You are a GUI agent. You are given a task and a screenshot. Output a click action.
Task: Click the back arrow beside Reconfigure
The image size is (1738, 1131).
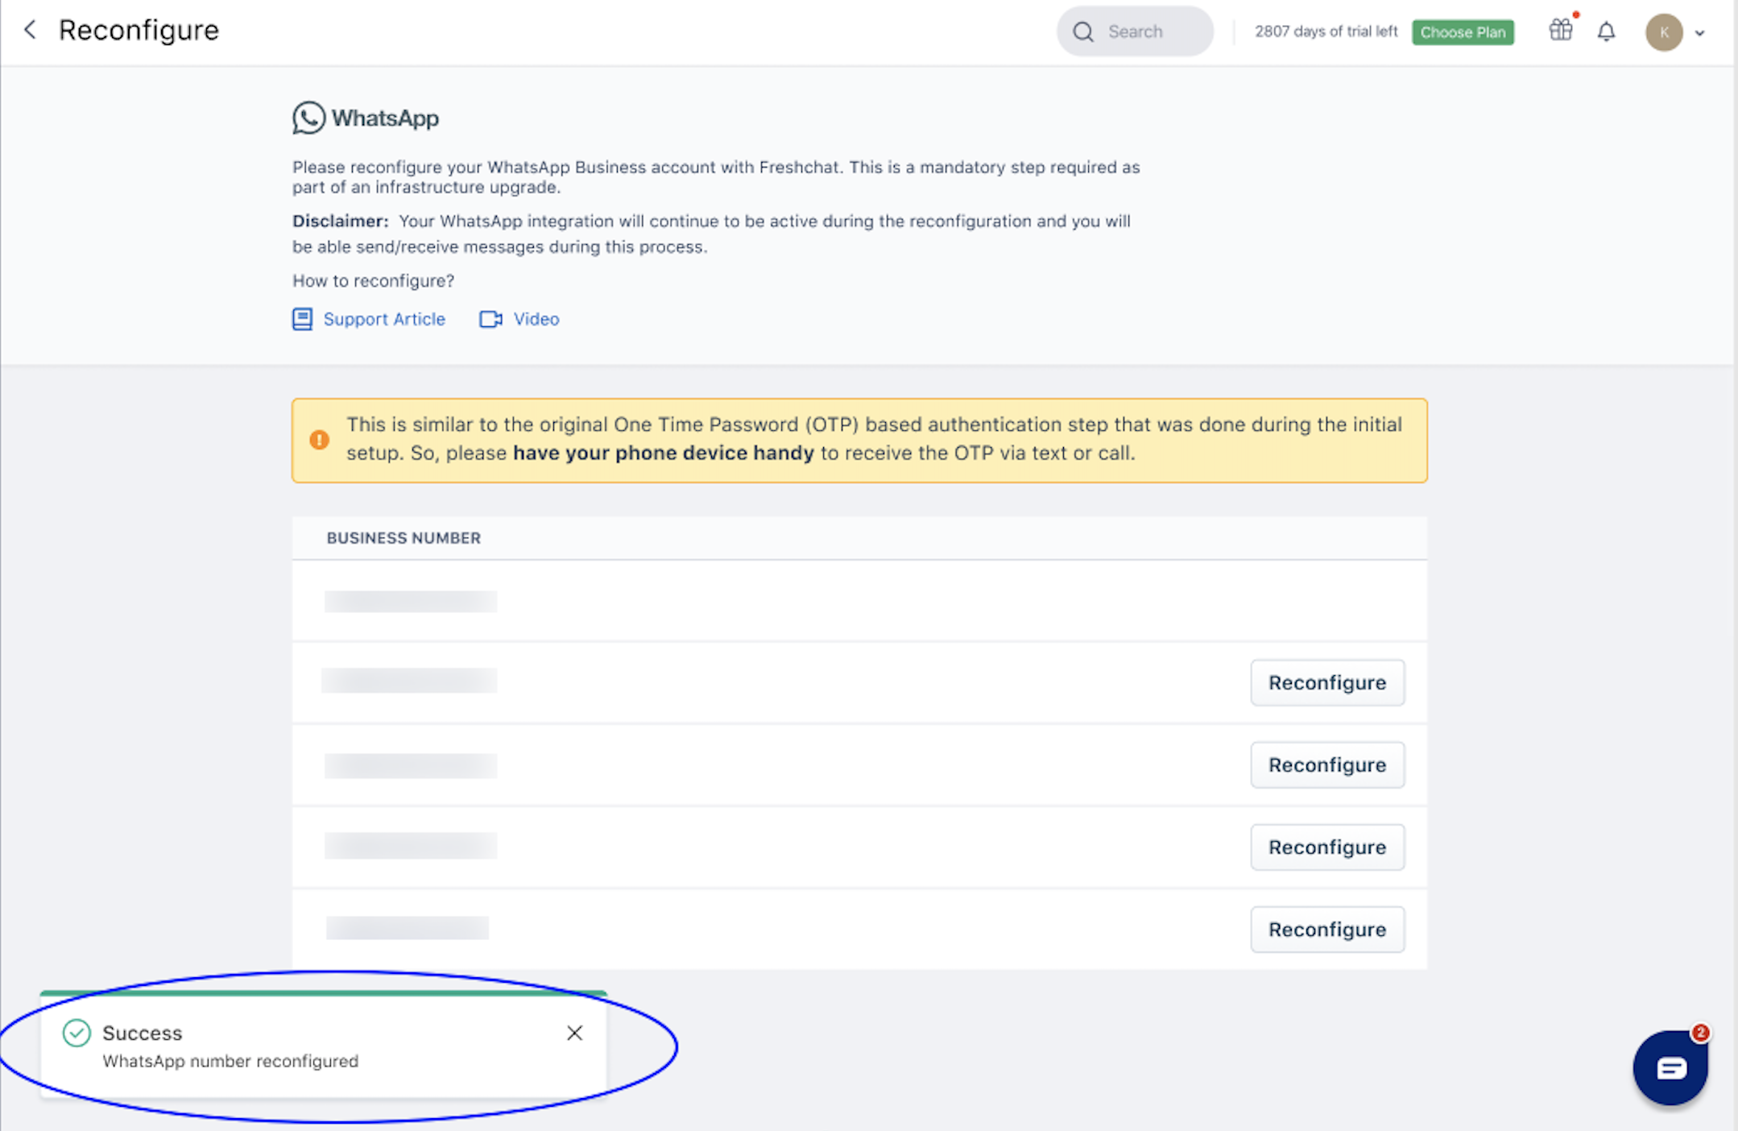click(x=30, y=30)
